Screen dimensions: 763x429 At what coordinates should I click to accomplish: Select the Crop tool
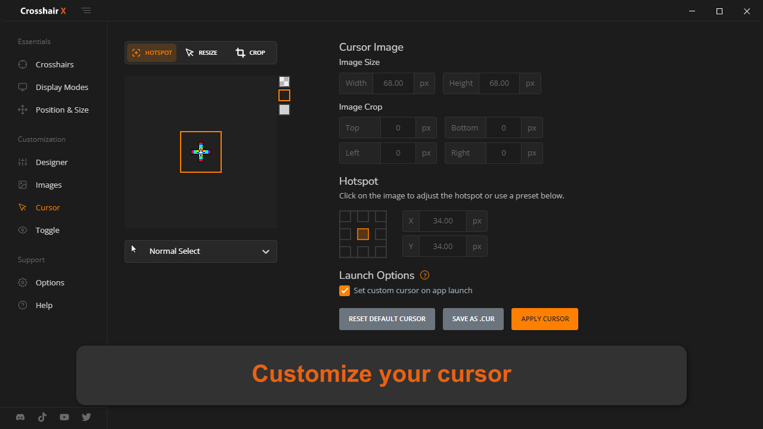pyautogui.click(x=250, y=52)
